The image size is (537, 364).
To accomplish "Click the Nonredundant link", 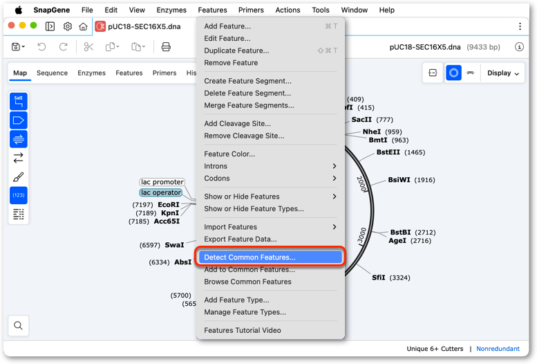I will tap(498, 349).
